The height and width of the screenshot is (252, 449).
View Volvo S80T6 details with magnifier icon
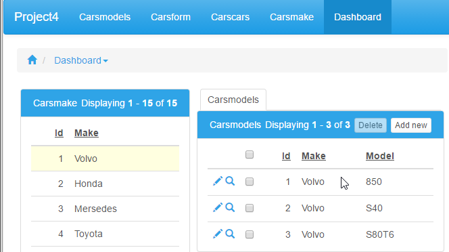pyautogui.click(x=230, y=234)
